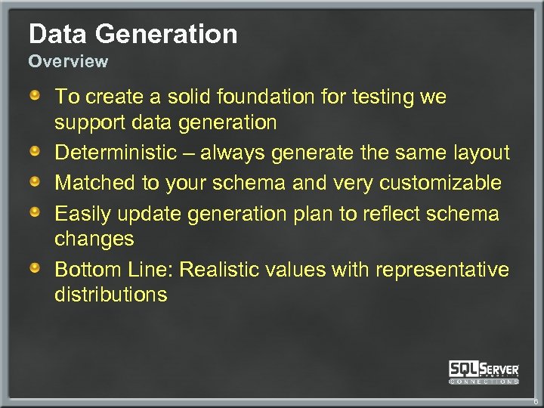Screen dimensions: 544x408
Task: Click the bullet before "Matched to your schema"
Action: coord(35,181)
